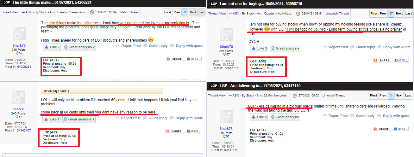This screenshot has width=414, height=157.
Task: Select page 17 in the Quarterly Activities thread
Action: point(391,14)
